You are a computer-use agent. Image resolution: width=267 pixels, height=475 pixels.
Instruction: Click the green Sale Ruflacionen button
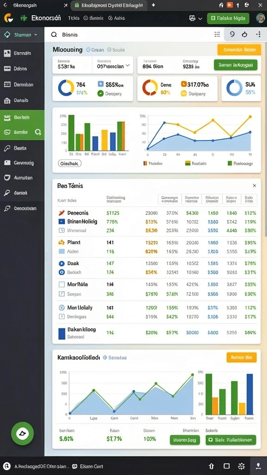(231, 440)
